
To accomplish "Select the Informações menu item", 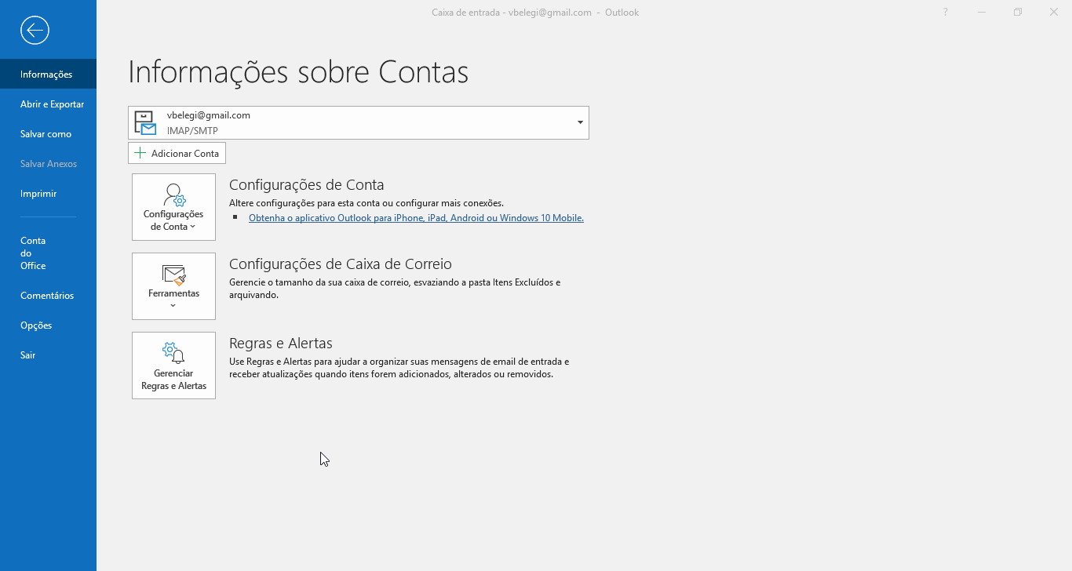I will (x=48, y=75).
